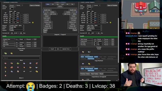
Task: Select the green Pokémon sprite in your Team
Action: coord(6,53)
